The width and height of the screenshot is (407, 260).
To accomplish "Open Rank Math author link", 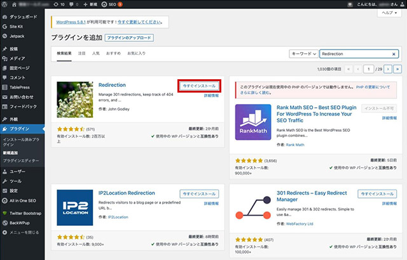I will pyautogui.click(x=295, y=145).
